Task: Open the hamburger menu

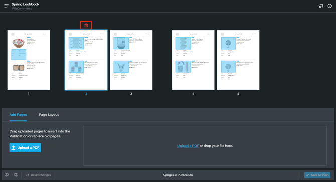Action: (6, 6)
